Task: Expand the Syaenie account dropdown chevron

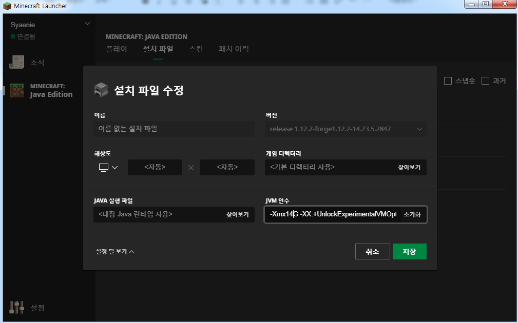Action: click(88, 24)
